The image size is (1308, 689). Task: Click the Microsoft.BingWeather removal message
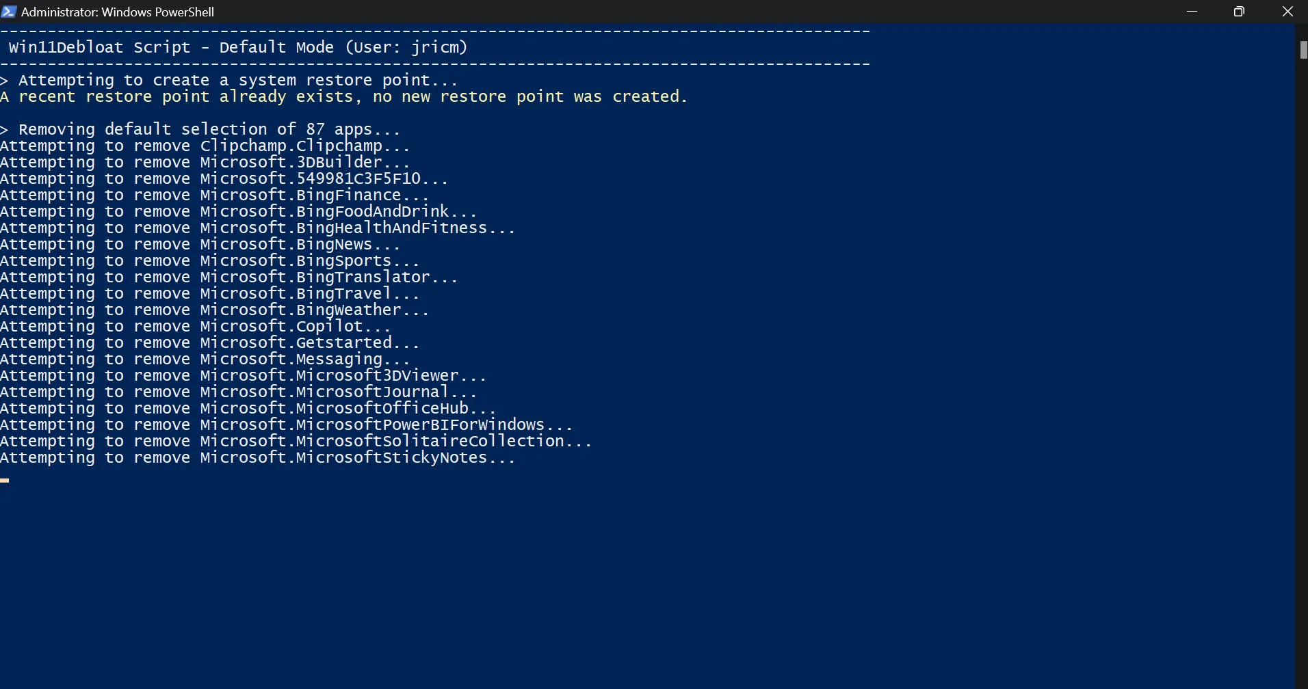pyautogui.click(x=214, y=310)
